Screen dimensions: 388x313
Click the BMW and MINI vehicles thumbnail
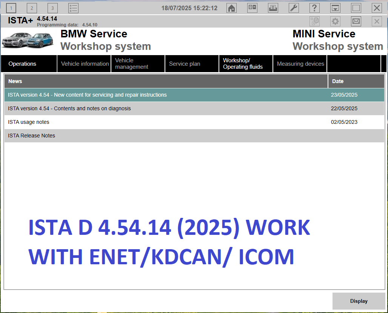click(28, 40)
